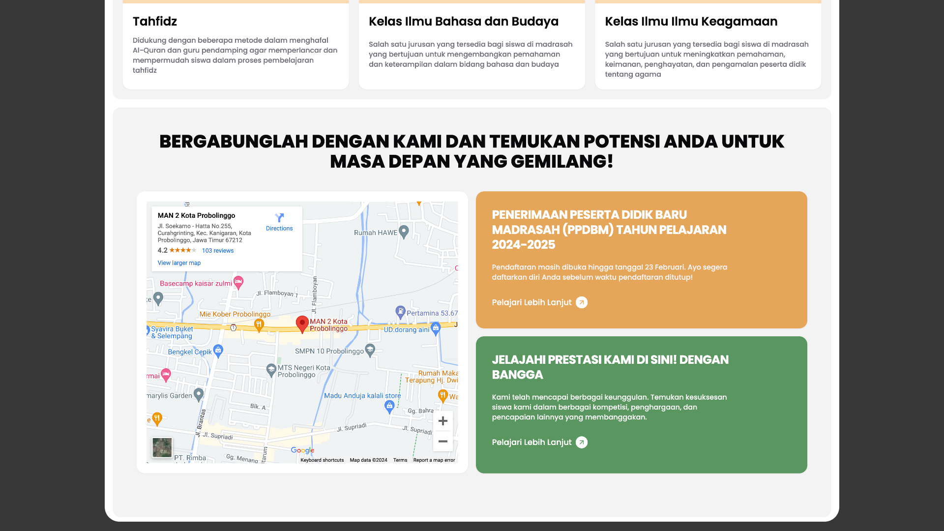
Task: Click the MTS Negeri Kota Probolinggo marker
Action: (271, 369)
